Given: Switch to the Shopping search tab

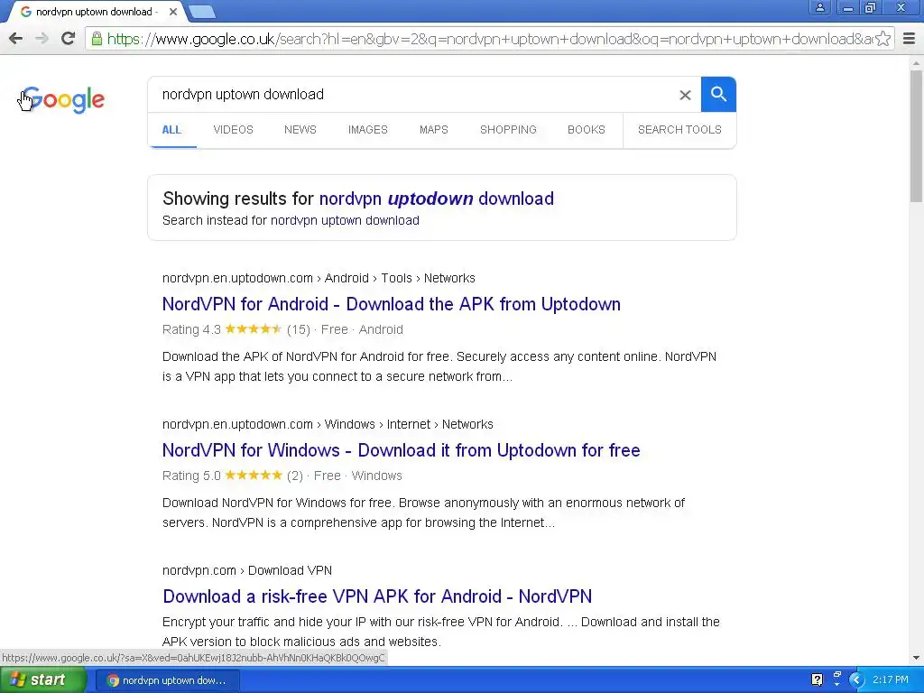Looking at the screenshot, I should tap(508, 130).
